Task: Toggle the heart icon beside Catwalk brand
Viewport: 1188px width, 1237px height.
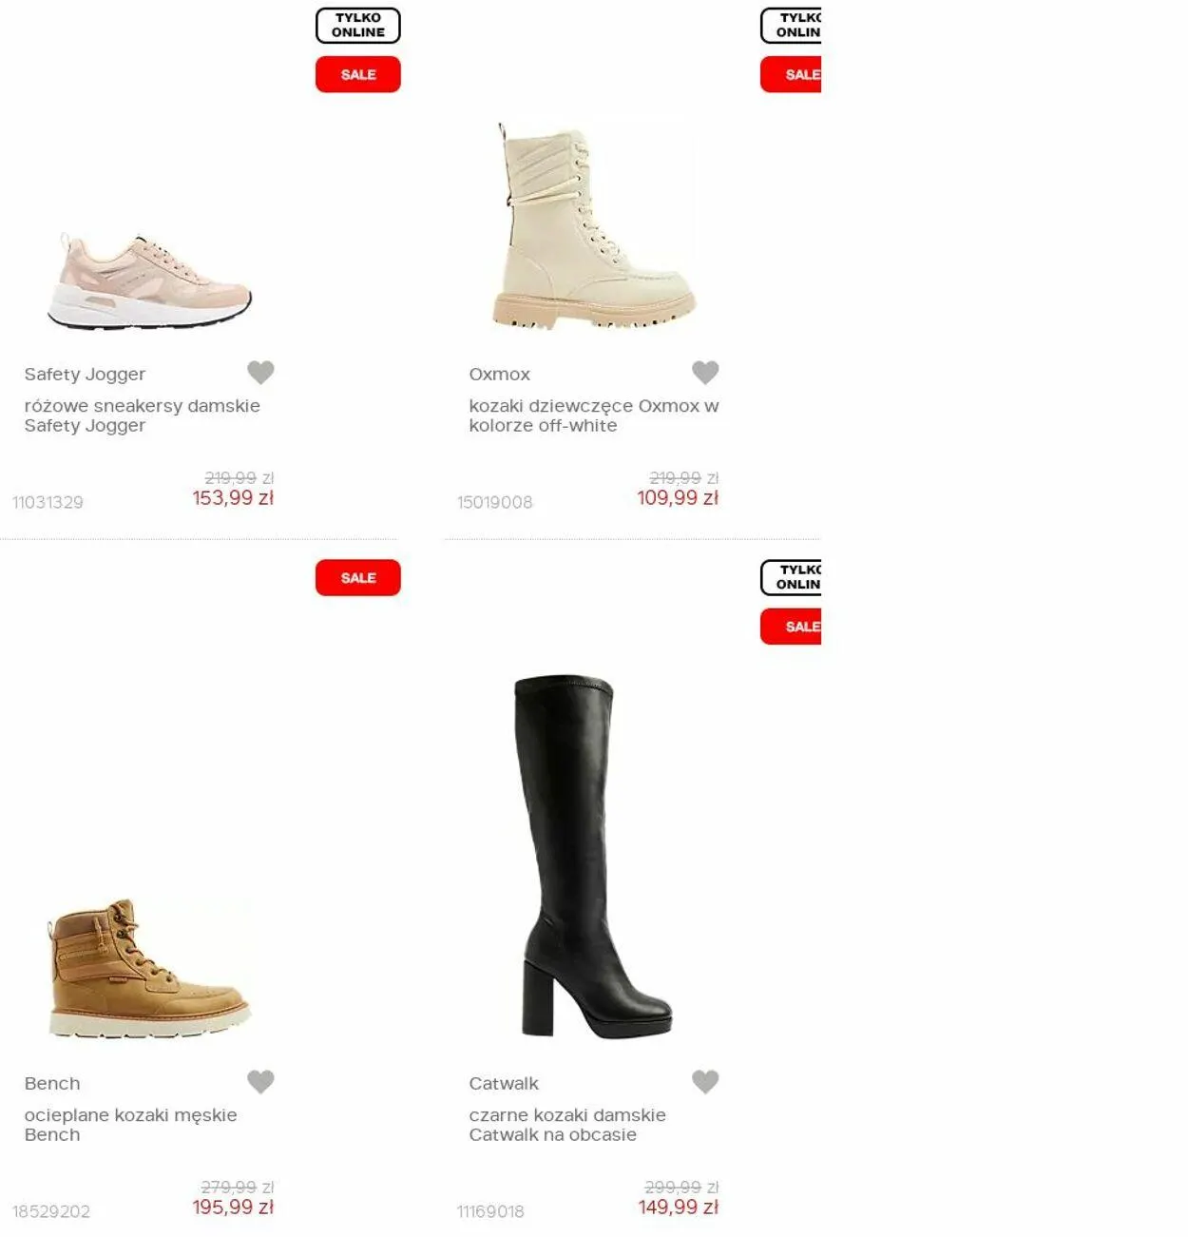Action: pyautogui.click(x=705, y=1082)
